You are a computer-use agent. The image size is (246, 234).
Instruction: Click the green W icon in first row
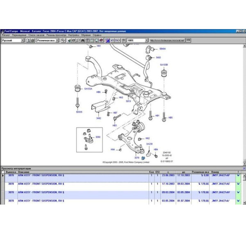tap(238, 175)
